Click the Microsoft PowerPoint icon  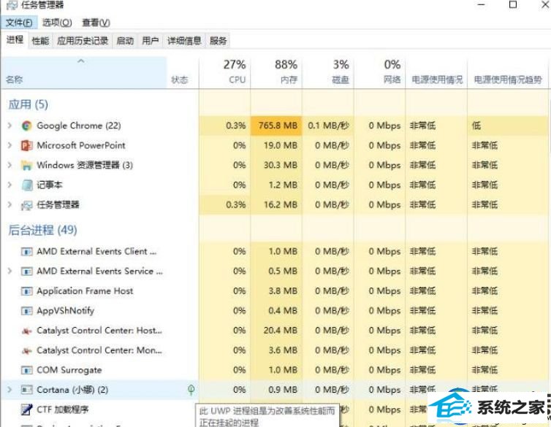27,145
